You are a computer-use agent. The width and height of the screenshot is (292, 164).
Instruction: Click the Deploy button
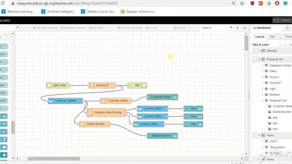pos(282,20)
